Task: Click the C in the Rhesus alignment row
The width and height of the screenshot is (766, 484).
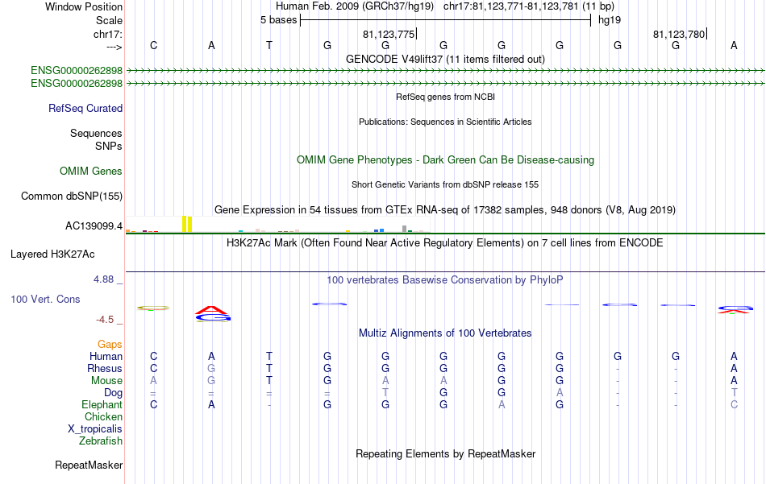Action: (153, 368)
